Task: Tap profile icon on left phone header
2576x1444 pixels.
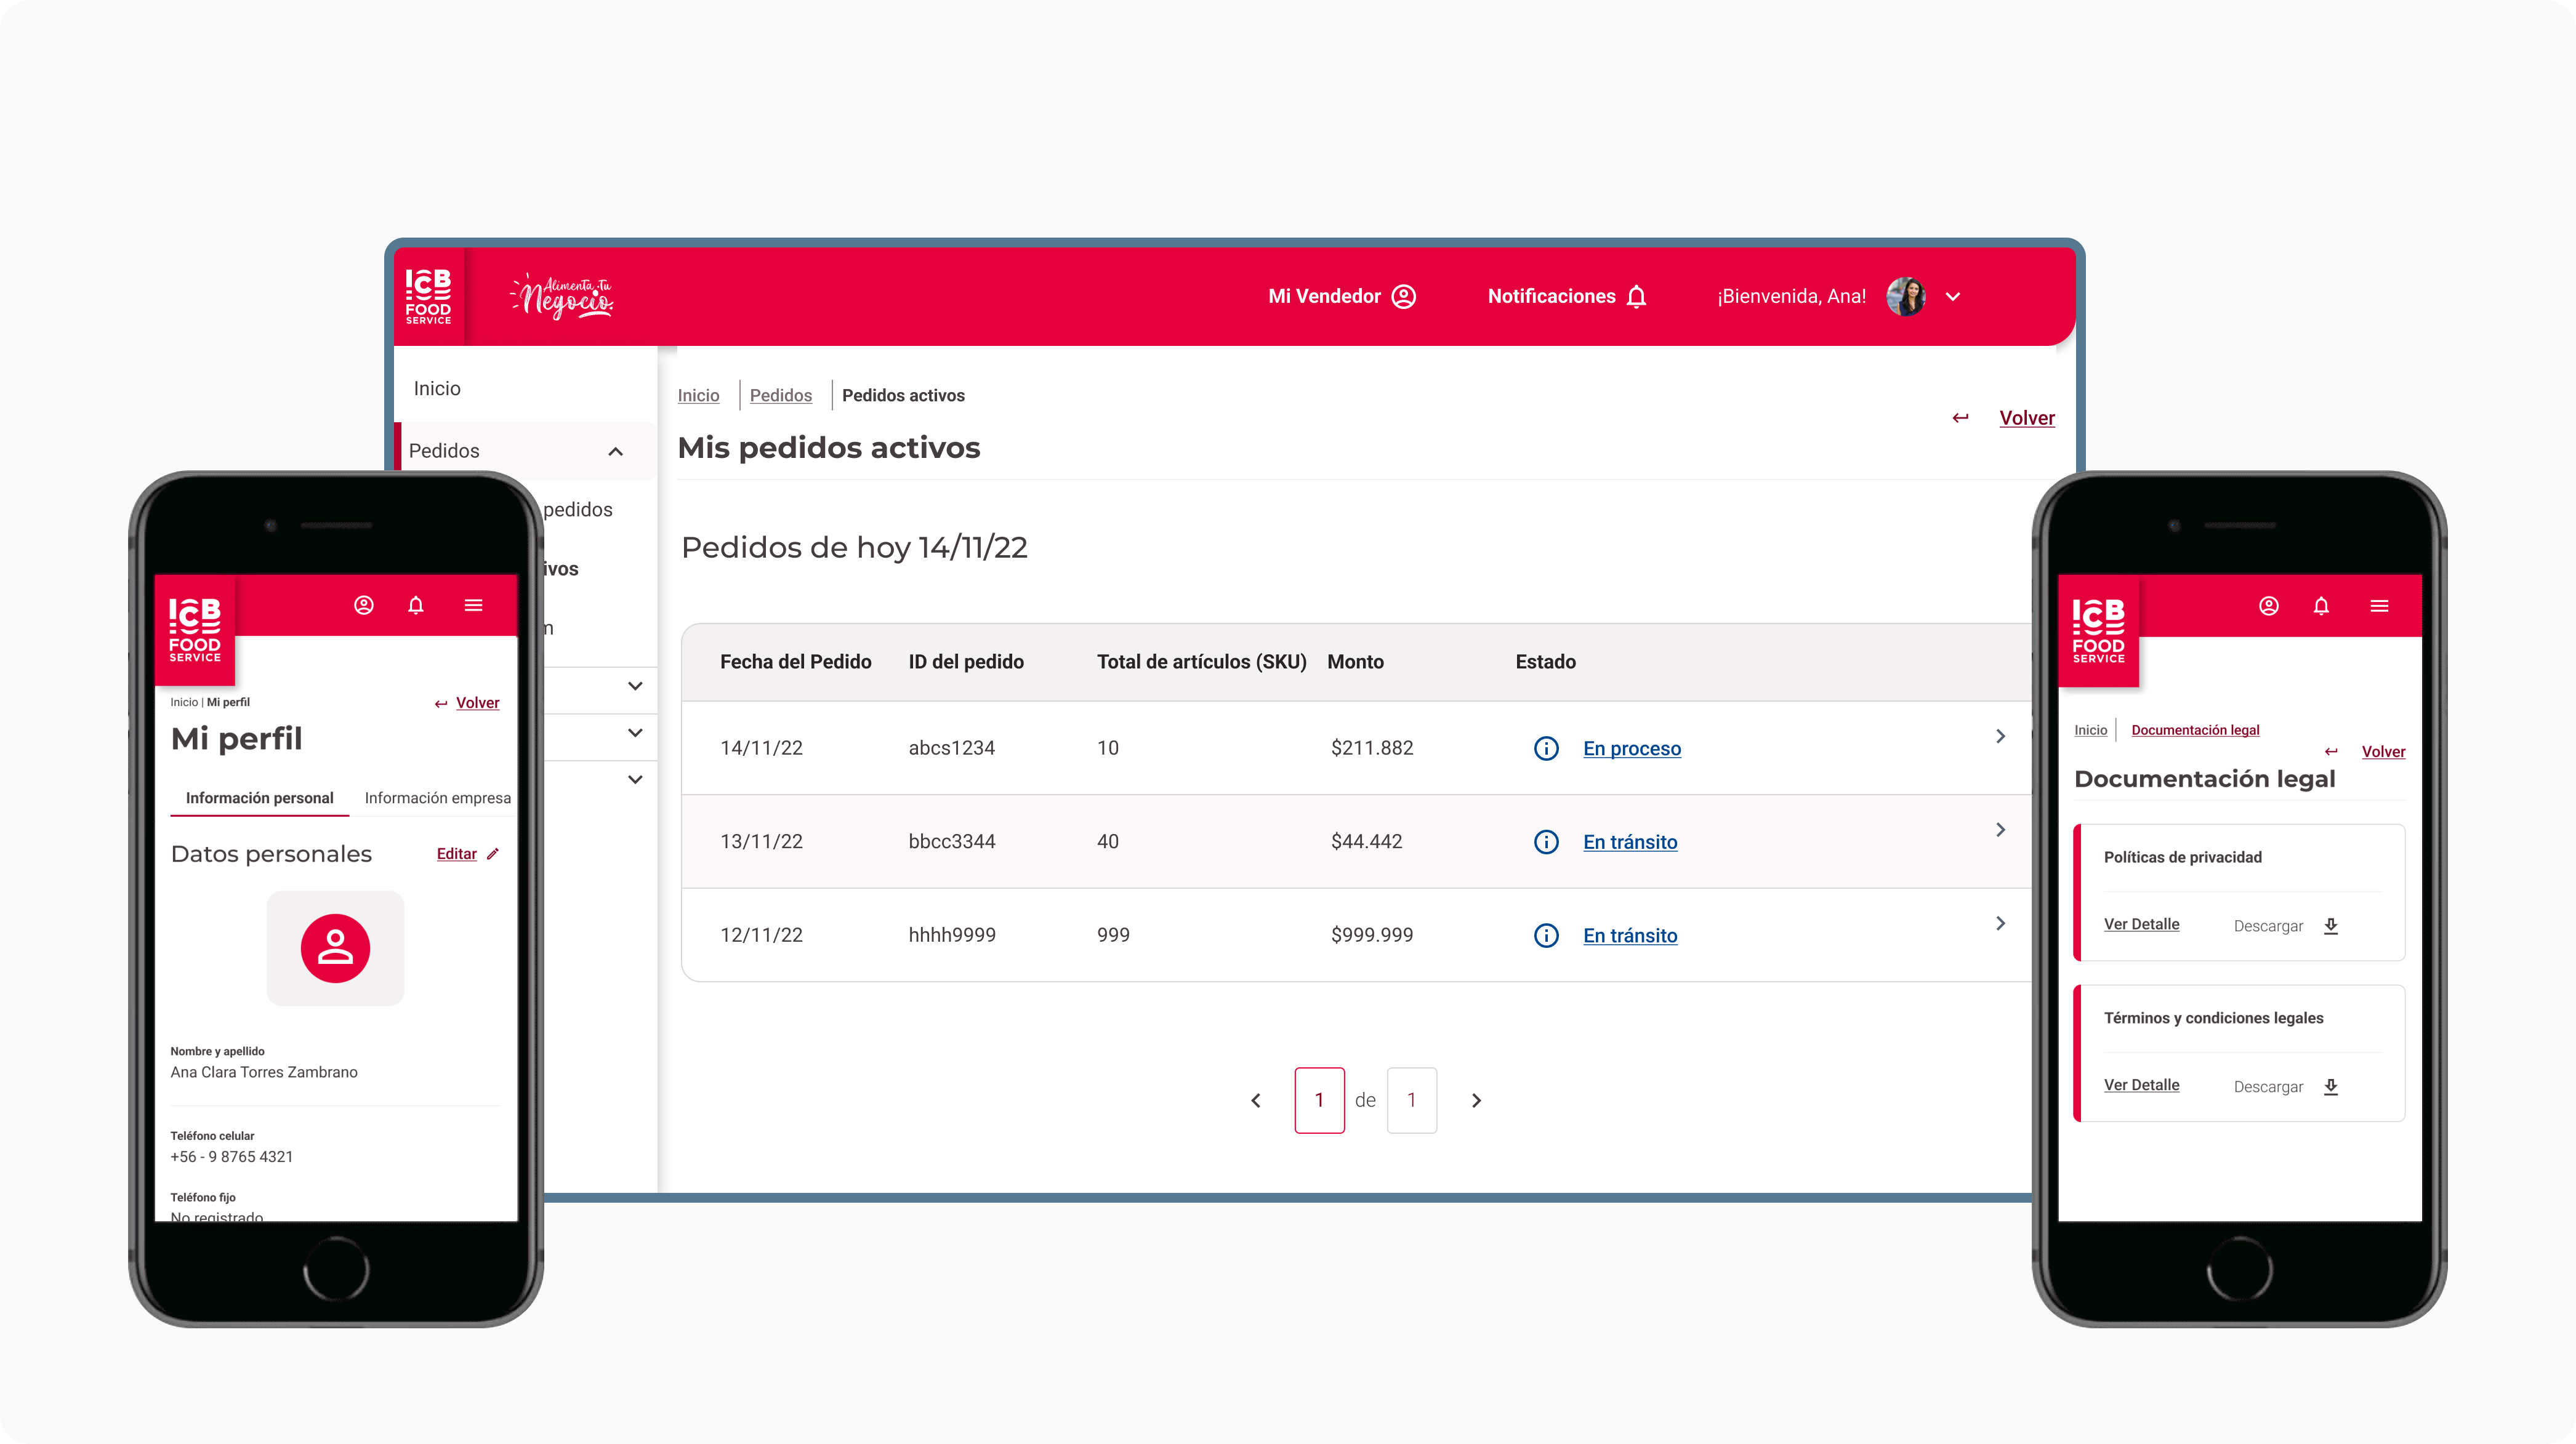Action: (x=364, y=605)
